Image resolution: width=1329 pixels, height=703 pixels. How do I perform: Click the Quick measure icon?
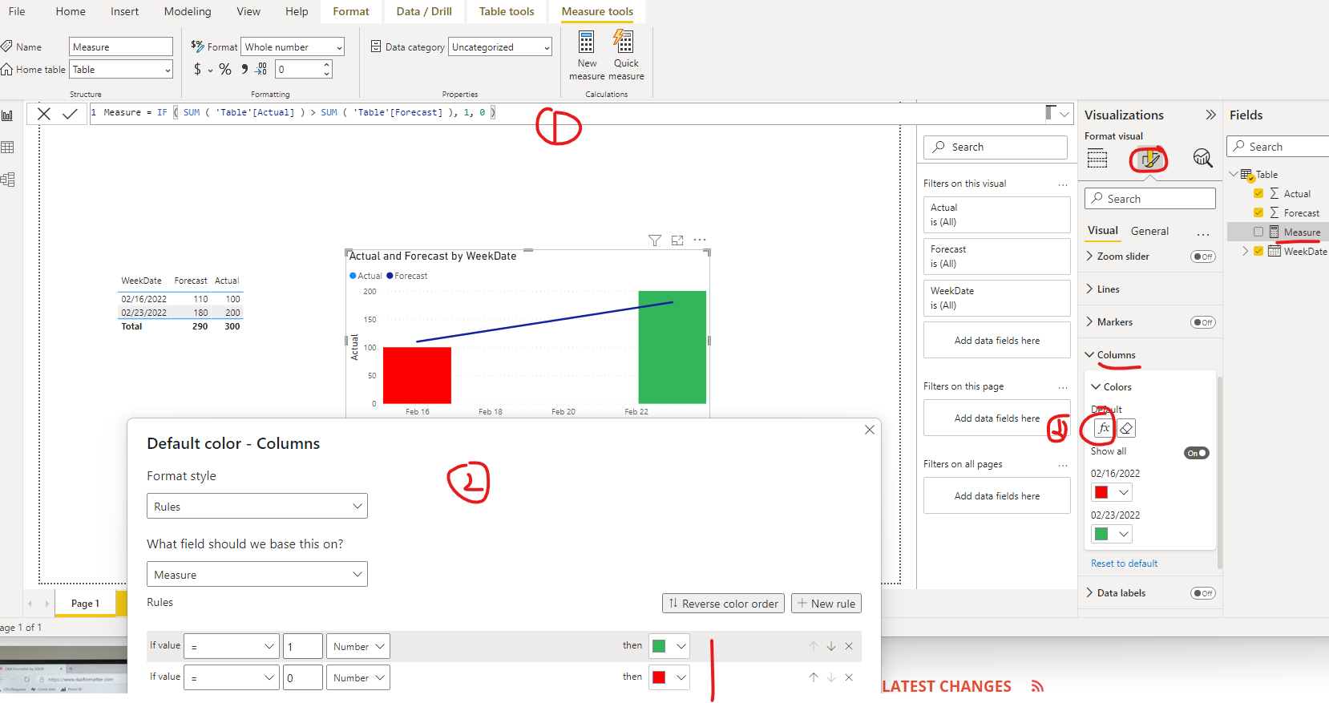point(624,42)
